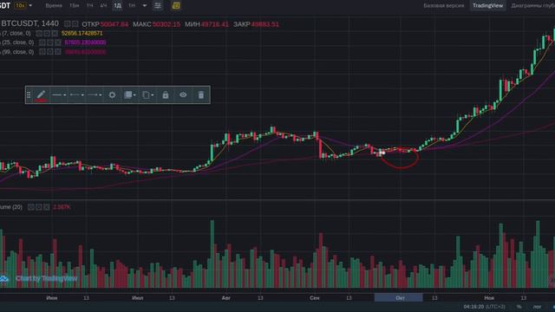Image resolution: width=555 pixels, height=312 pixels.
Task: Open settings of MA (25, close, 0)
Action: pyautogui.click(x=50, y=42)
